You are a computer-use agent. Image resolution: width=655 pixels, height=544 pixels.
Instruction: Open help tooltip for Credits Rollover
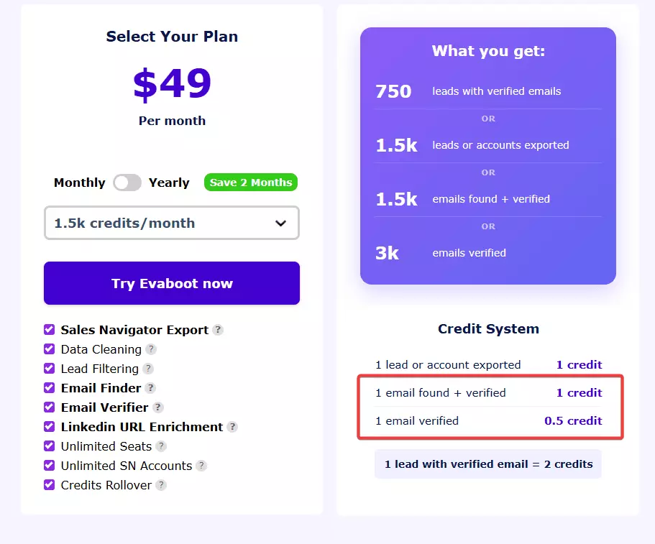162,485
